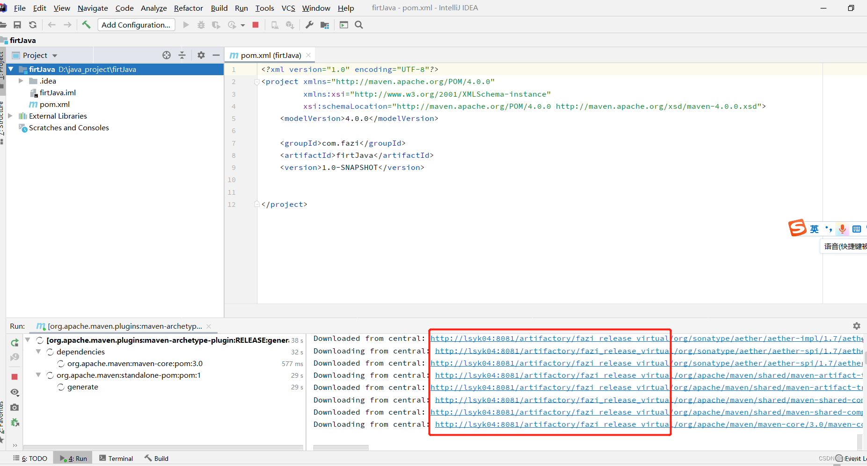867x466 pixels.
Task: Close the maven-archetype Run tab
Action: tap(209, 326)
